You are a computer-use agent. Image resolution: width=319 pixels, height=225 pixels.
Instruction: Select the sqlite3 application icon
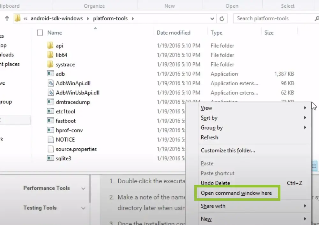(50, 158)
